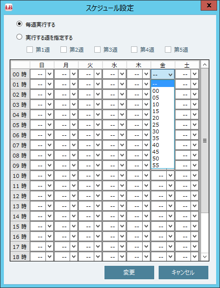Expand Monday 17時 dropdown arrow
The height and width of the screenshot is (288, 220).
[x=73, y=246]
